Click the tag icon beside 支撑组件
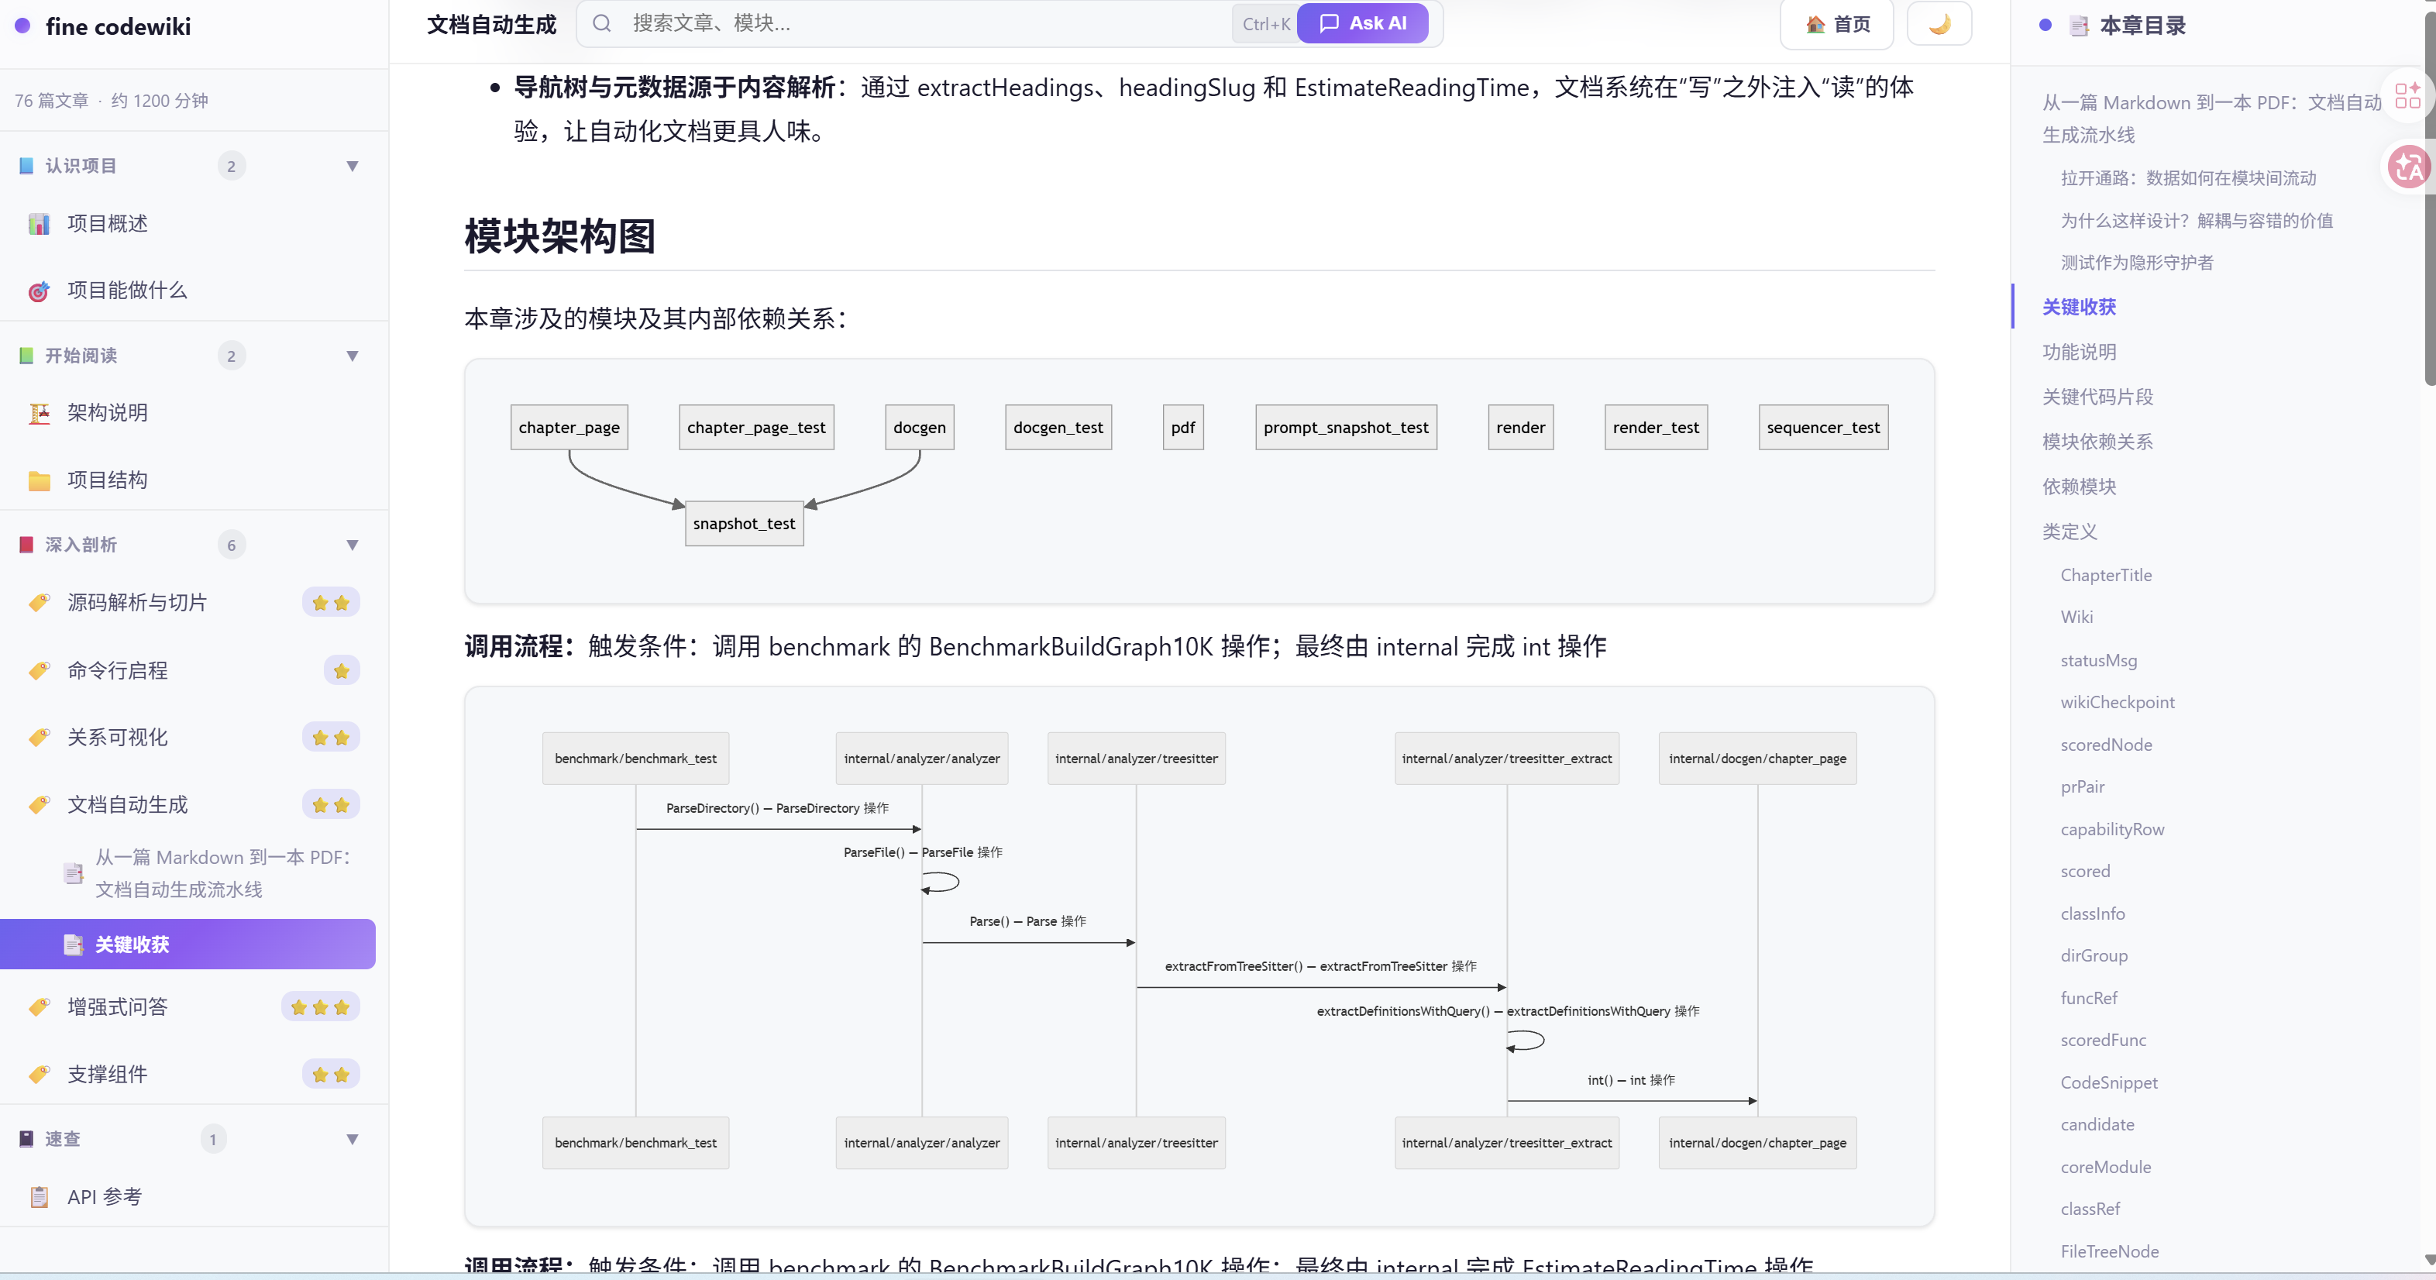 [39, 1075]
